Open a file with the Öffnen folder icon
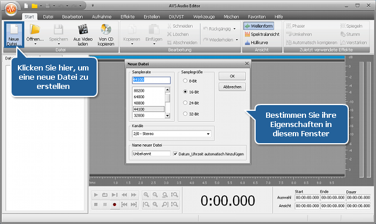The height and width of the screenshot is (224, 376). pos(35,29)
